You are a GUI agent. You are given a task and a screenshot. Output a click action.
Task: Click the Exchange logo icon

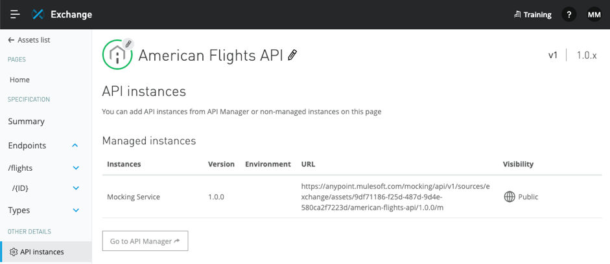pos(38,15)
